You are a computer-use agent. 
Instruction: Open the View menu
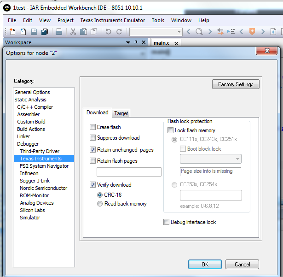[45, 20]
